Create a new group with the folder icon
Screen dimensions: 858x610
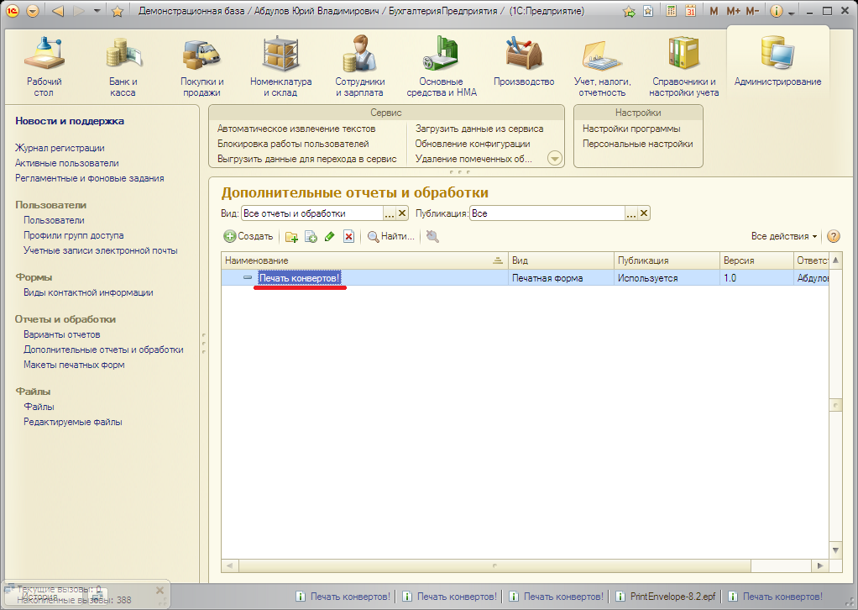291,237
